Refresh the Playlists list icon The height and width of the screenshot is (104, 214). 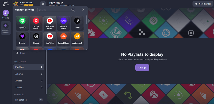click(62, 3)
